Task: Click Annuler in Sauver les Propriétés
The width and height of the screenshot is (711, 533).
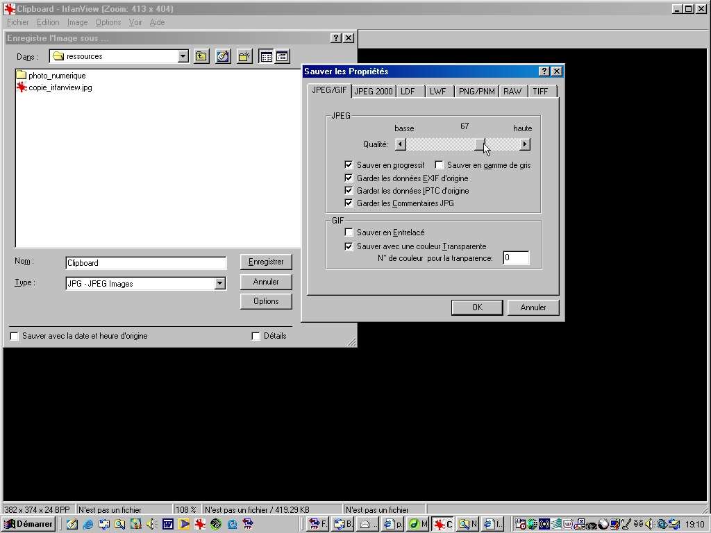Action: coord(533,307)
